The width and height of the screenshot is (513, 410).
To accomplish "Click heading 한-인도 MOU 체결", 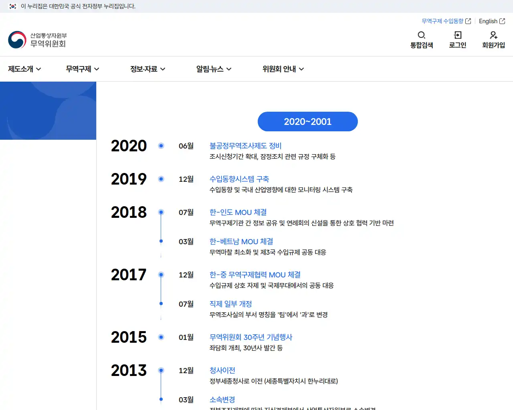I will [x=238, y=212].
